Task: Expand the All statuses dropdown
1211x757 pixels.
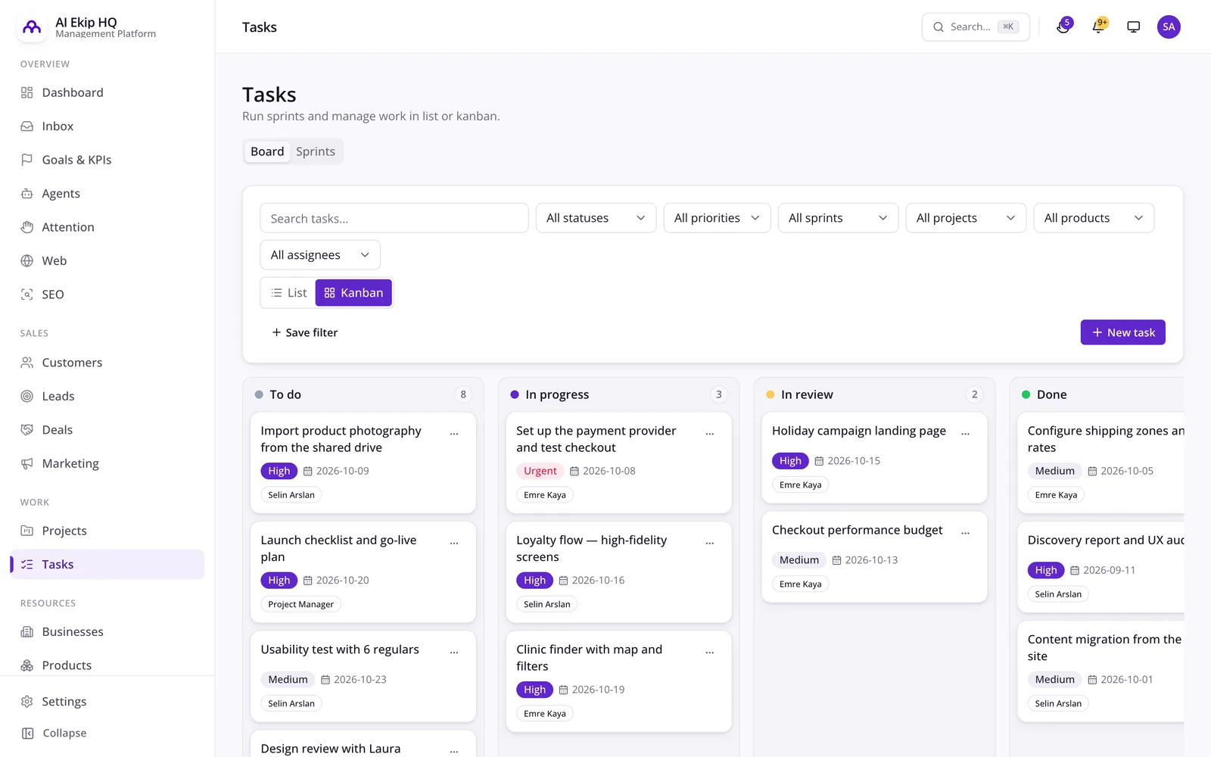Action: point(596,218)
